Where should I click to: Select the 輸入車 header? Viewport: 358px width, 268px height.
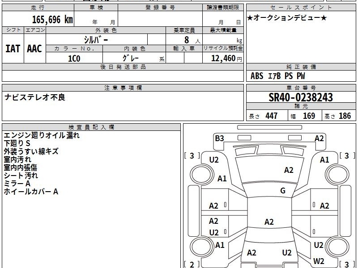(184, 49)
